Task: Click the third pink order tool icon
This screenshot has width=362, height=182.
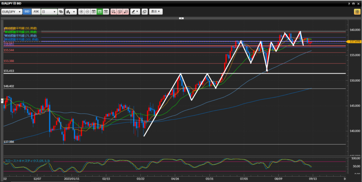Action: click(x=125, y=12)
